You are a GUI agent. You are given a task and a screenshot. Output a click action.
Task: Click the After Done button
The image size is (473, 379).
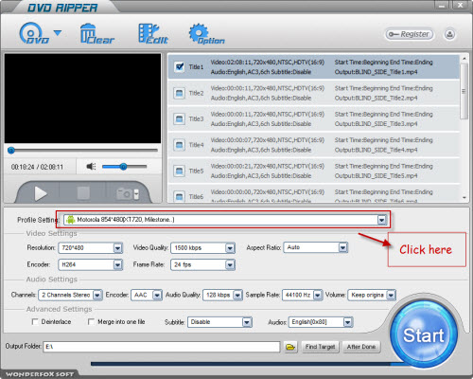click(x=361, y=347)
